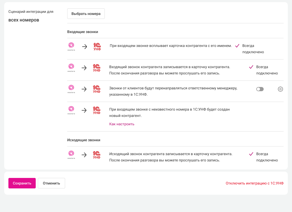Click the unknown number new contact description text
The image size is (292, 212).
(x=169, y=112)
